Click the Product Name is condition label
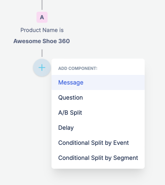The height and width of the screenshot is (185, 165). pyautogui.click(x=42, y=30)
